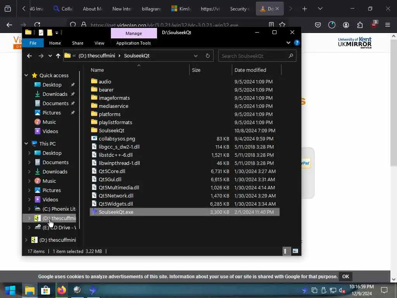This screenshot has width=397, height=298.
Task: Select the platforms folder
Action: pyautogui.click(x=109, y=114)
